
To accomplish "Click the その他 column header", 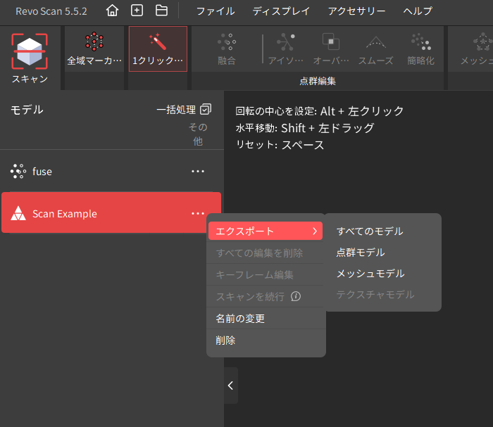I will 198,134.
